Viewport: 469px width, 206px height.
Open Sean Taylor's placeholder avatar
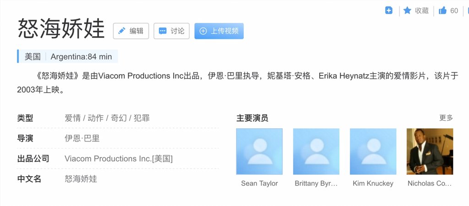(x=259, y=152)
